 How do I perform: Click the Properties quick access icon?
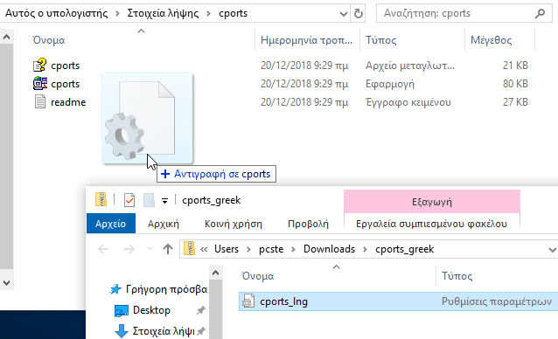point(129,200)
